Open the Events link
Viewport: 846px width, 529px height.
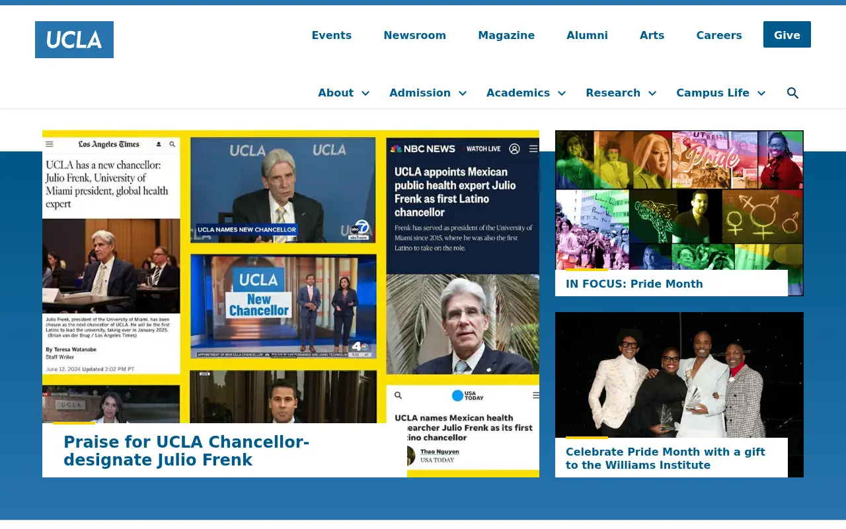click(332, 35)
